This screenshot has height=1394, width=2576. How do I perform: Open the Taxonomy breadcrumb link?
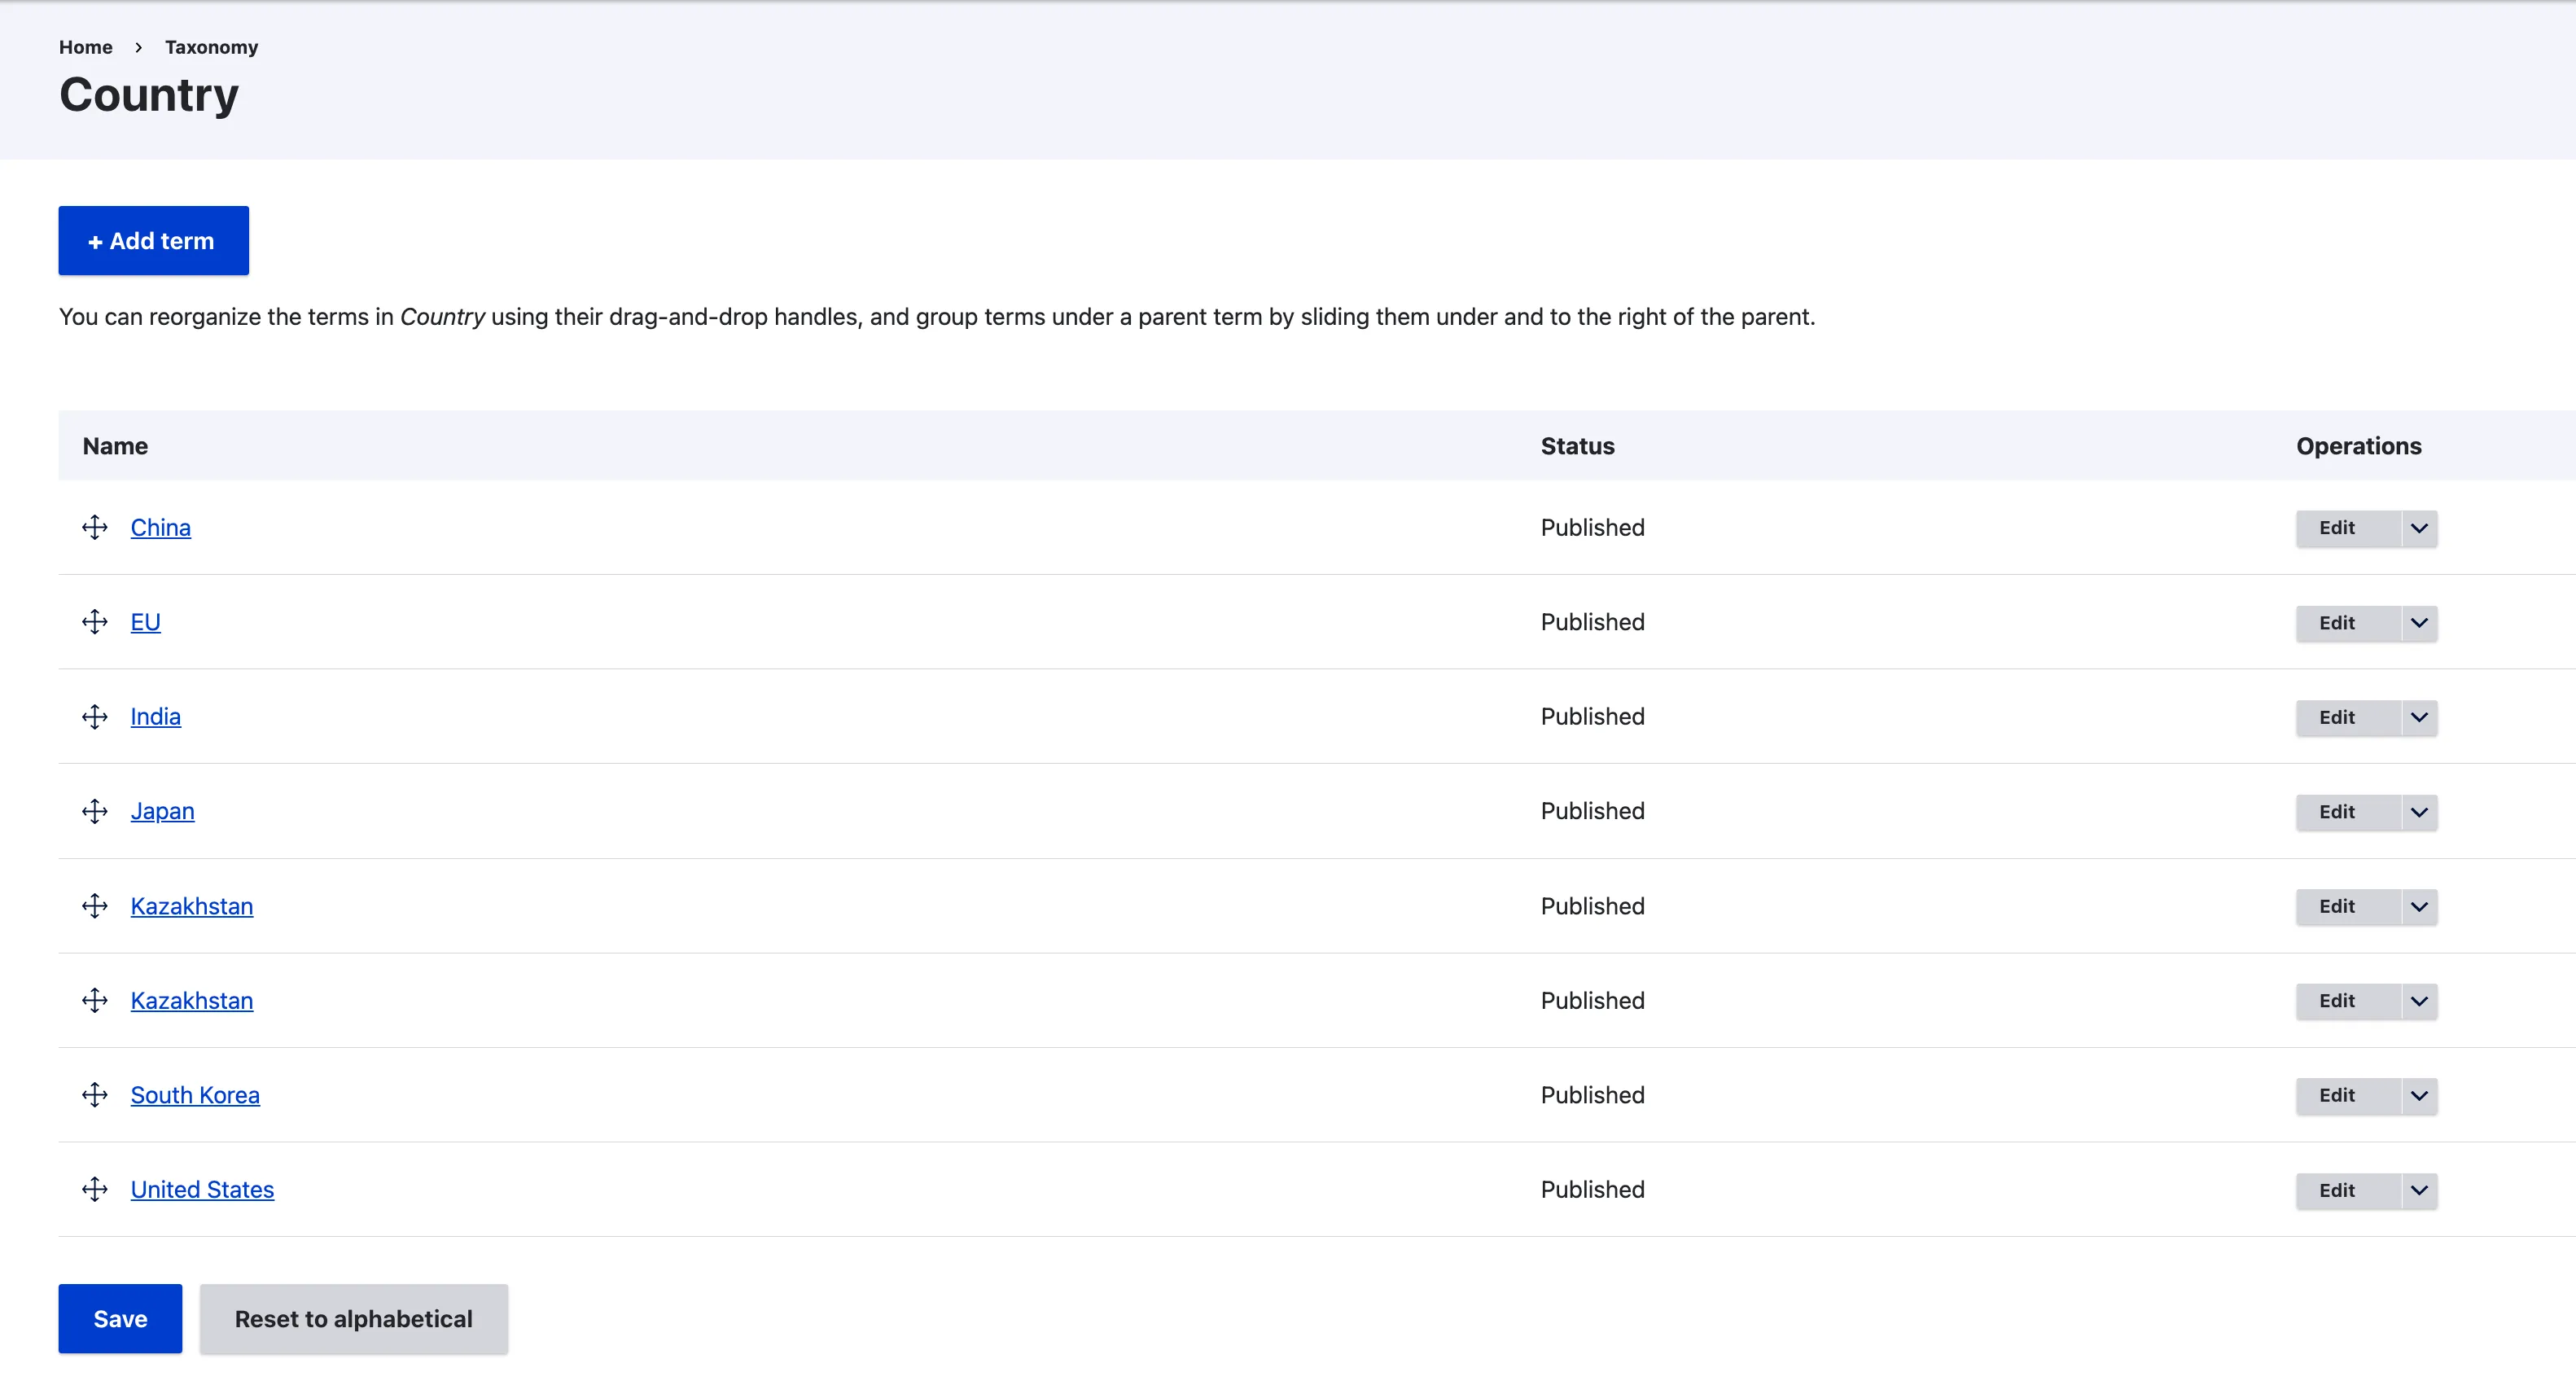pyautogui.click(x=211, y=47)
